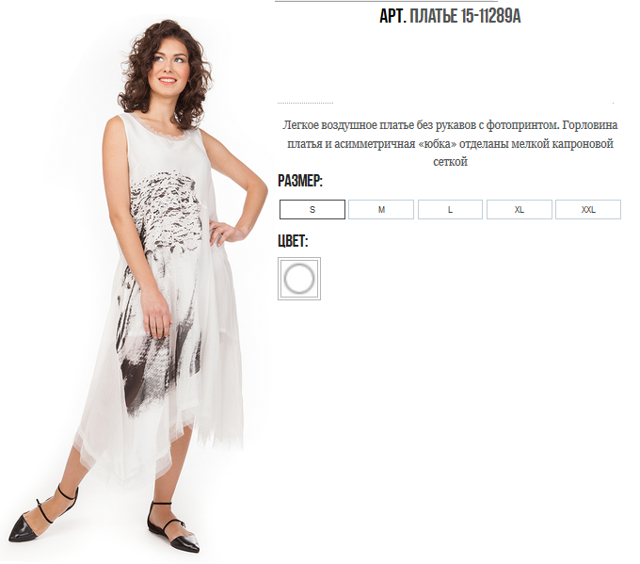Image resolution: width=640 pixels, height=564 pixels.
Task: Pick size L for the dress
Action: (450, 210)
